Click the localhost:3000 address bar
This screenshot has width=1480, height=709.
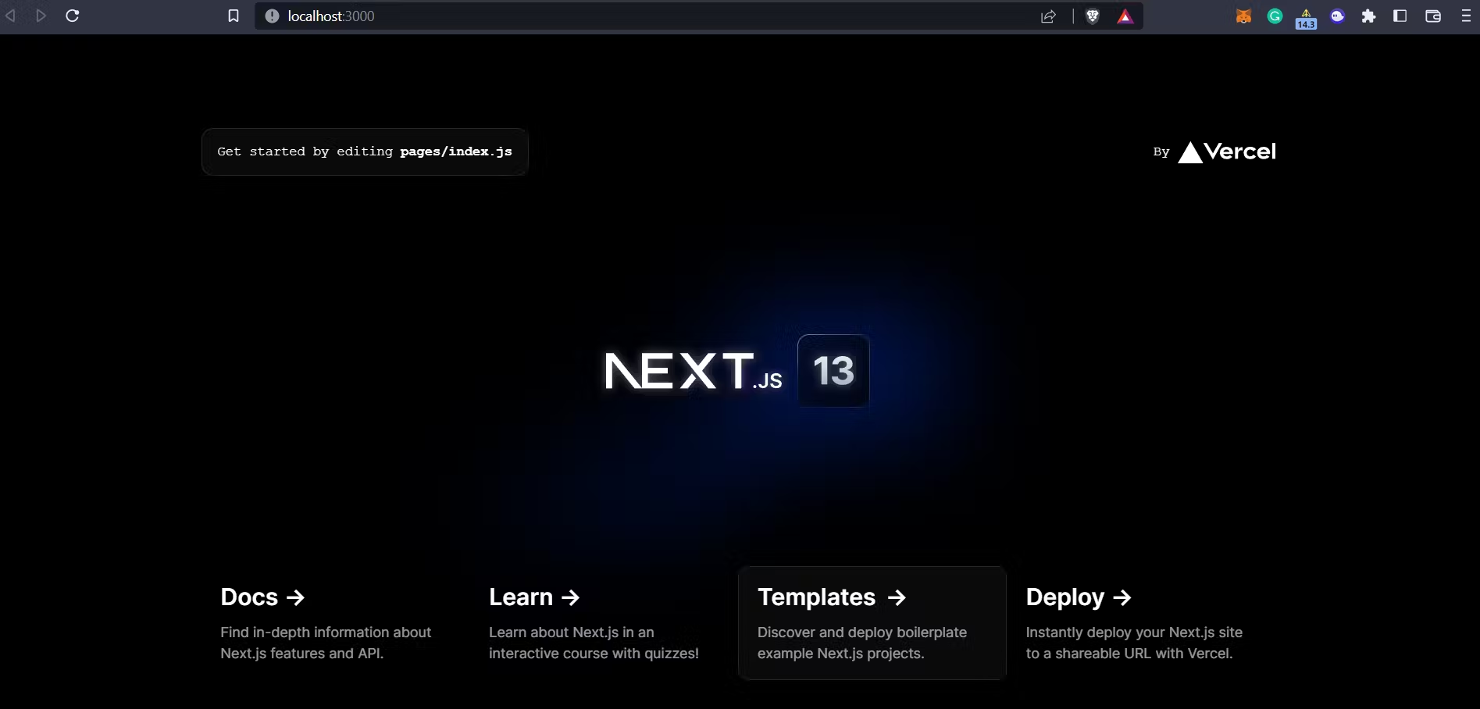pos(625,16)
